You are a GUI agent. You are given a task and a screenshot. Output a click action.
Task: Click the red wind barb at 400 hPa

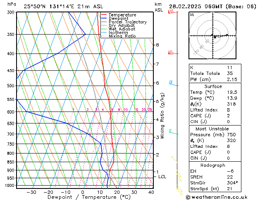173,53
